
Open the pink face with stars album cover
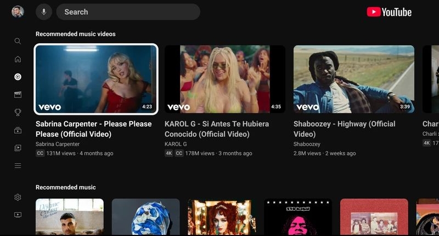click(298, 217)
